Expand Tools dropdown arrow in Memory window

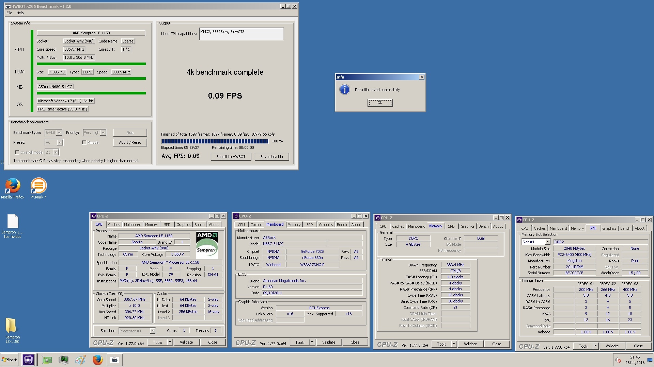[454, 344]
